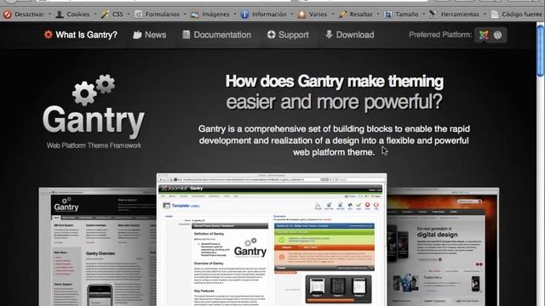The width and height of the screenshot is (545, 306).
Task: Click the Código fuente toolbar label
Action: coord(521,14)
